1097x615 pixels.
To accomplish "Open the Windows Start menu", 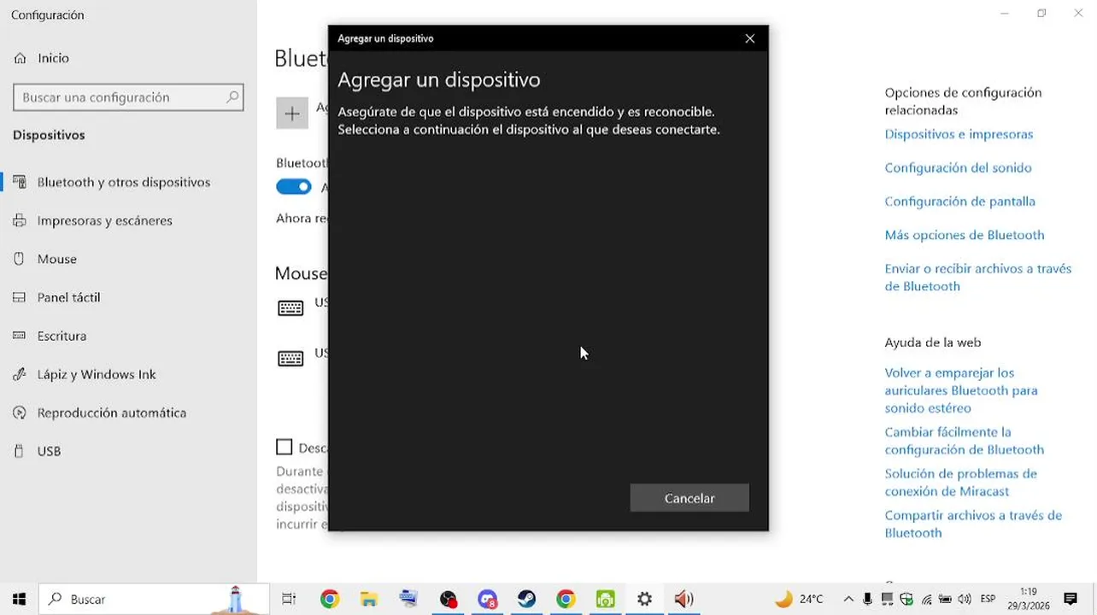I will click(19, 599).
